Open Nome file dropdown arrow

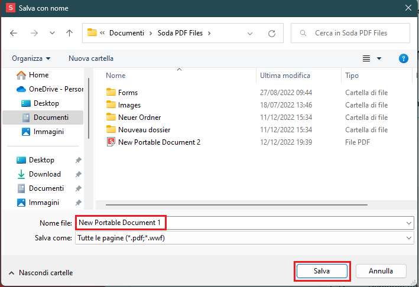tap(408, 223)
